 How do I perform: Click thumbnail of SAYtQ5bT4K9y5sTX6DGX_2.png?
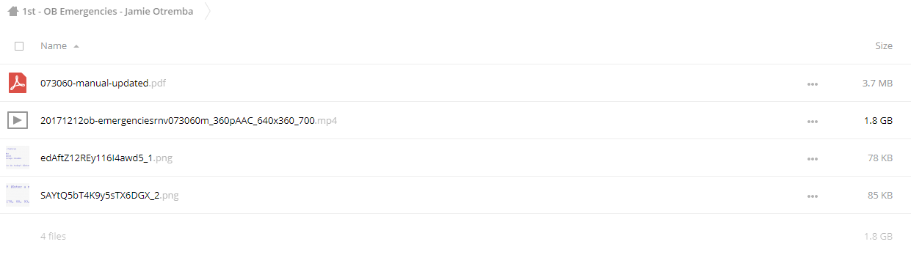(x=18, y=195)
